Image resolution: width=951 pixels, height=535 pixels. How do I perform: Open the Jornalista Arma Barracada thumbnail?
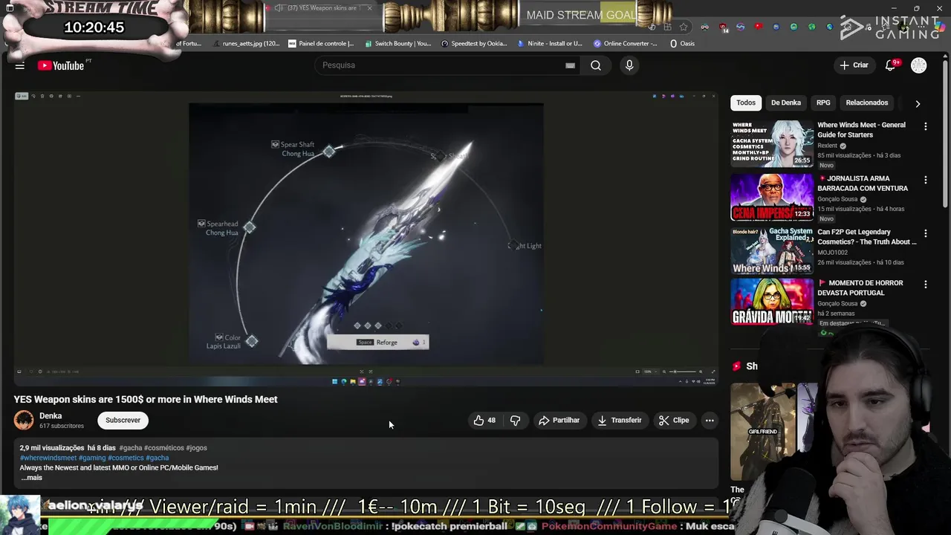(772, 197)
